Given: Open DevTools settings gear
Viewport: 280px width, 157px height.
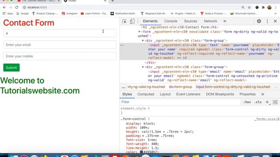Looking at the screenshot, I should [x=259, y=21].
